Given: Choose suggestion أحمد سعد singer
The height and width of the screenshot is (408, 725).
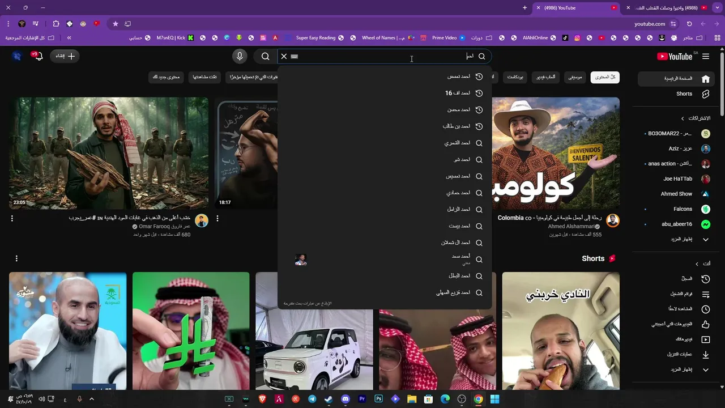Looking at the screenshot, I should click(x=385, y=259).
